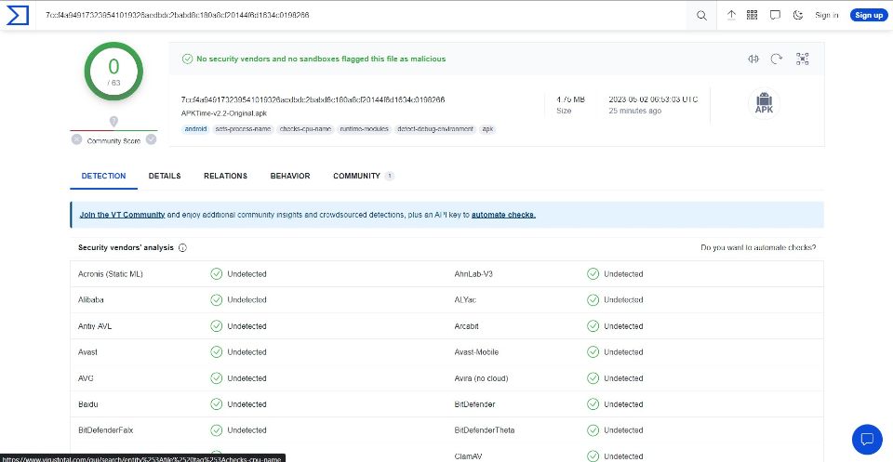Switch to the RELATIONS tab
Image resolution: width=893 pixels, height=462 pixels.
(225, 176)
